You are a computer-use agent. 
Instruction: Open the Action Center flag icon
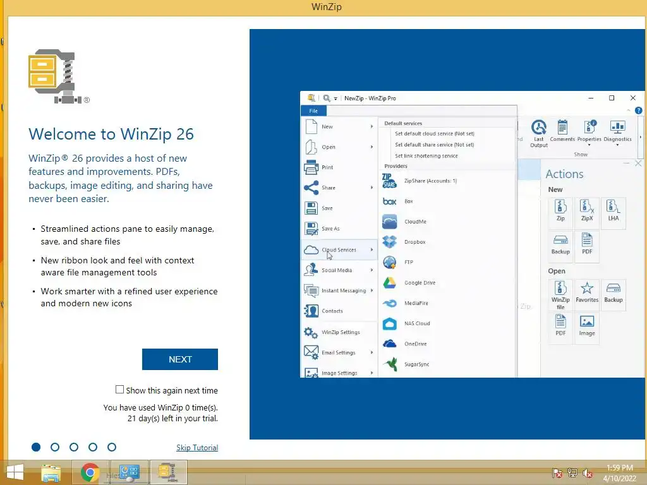[x=557, y=473]
